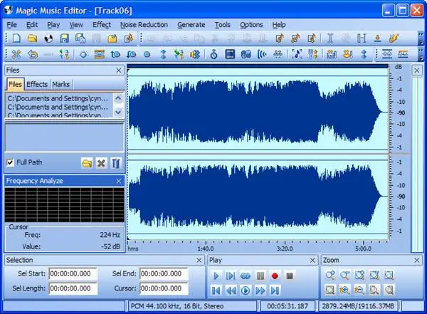Switch to the Effects tab

(x=37, y=84)
